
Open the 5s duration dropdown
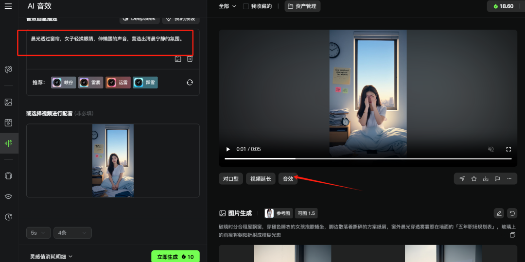click(x=38, y=233)
